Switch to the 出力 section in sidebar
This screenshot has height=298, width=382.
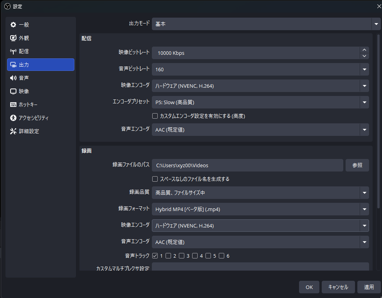click(x=23, y=65)
